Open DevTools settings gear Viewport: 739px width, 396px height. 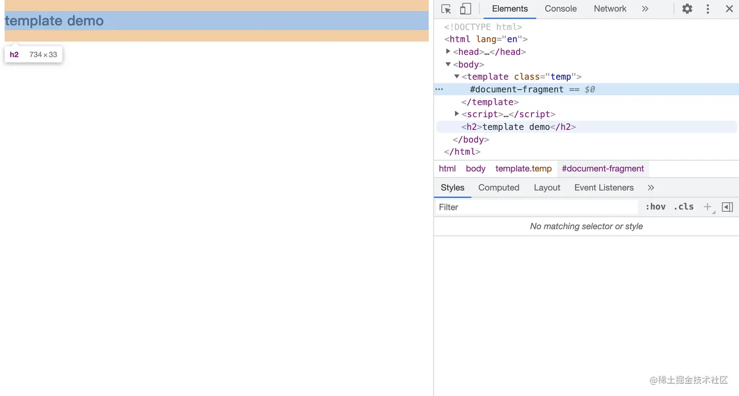pyautogui.click(x=687, y=9)
